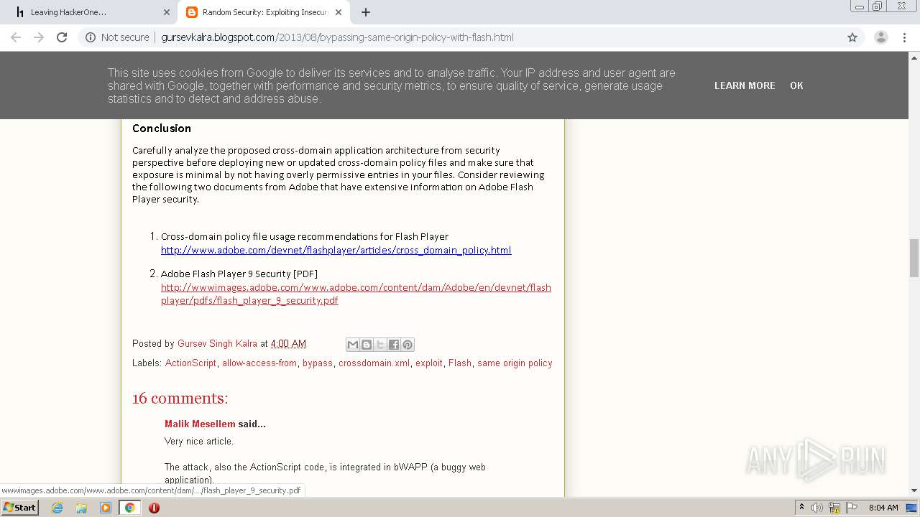Open the ActionScript label
Image resolution: width=920 pixels, height=517 pixels.
[x=190, y=363]
